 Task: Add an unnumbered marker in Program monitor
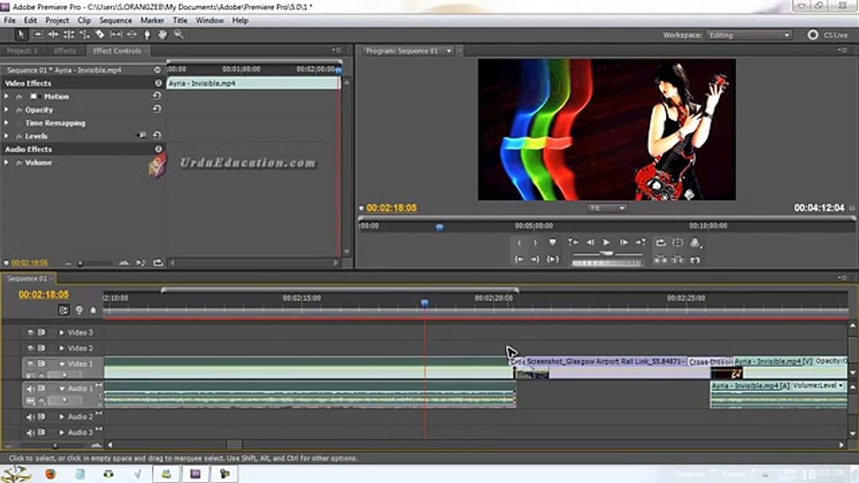pyautogui.click(x=552, y=243)
